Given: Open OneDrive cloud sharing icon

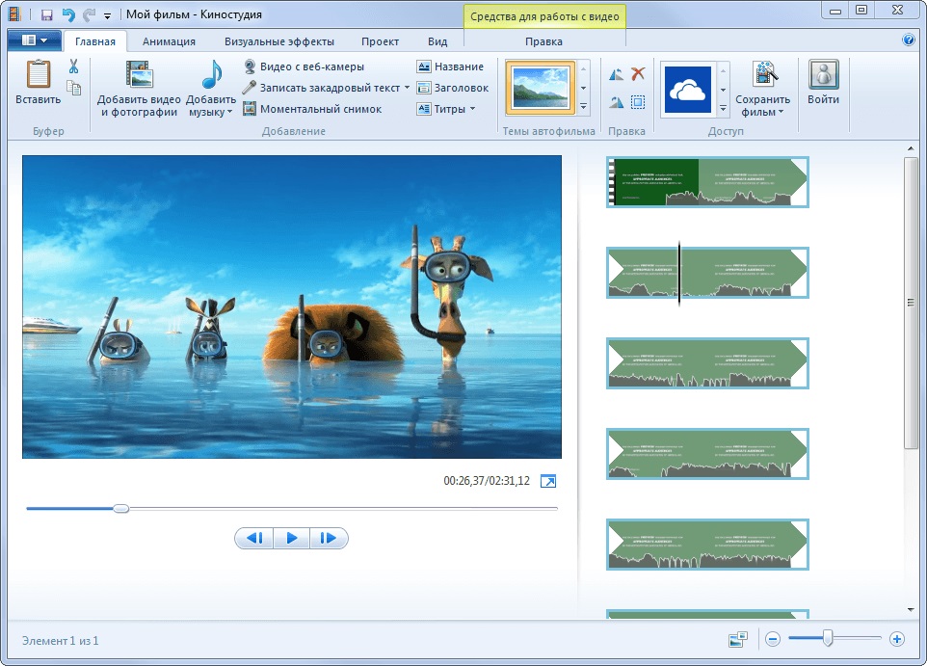Looking at the screenshot, I should pyautogui.click(x=687, y=91).
